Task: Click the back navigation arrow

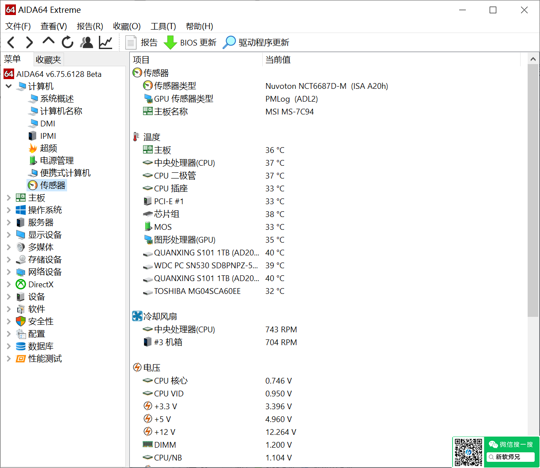Action: pyautogui.click(x=11, y=42)
